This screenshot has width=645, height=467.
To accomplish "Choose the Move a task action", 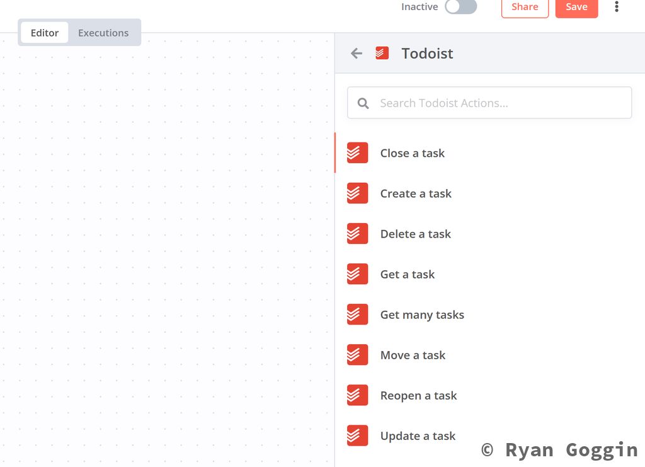I will [x=413, y=355].
